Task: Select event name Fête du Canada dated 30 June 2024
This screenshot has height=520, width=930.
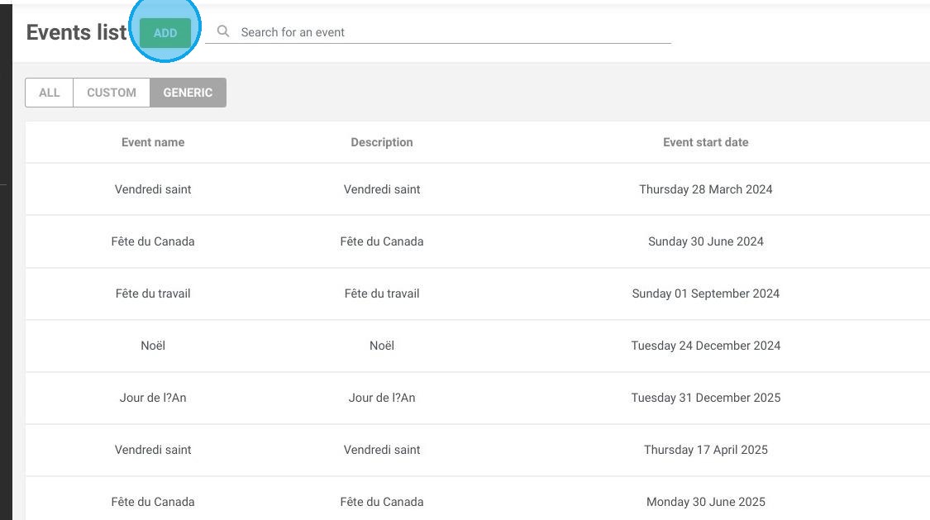Action: [x=153, y=241]
